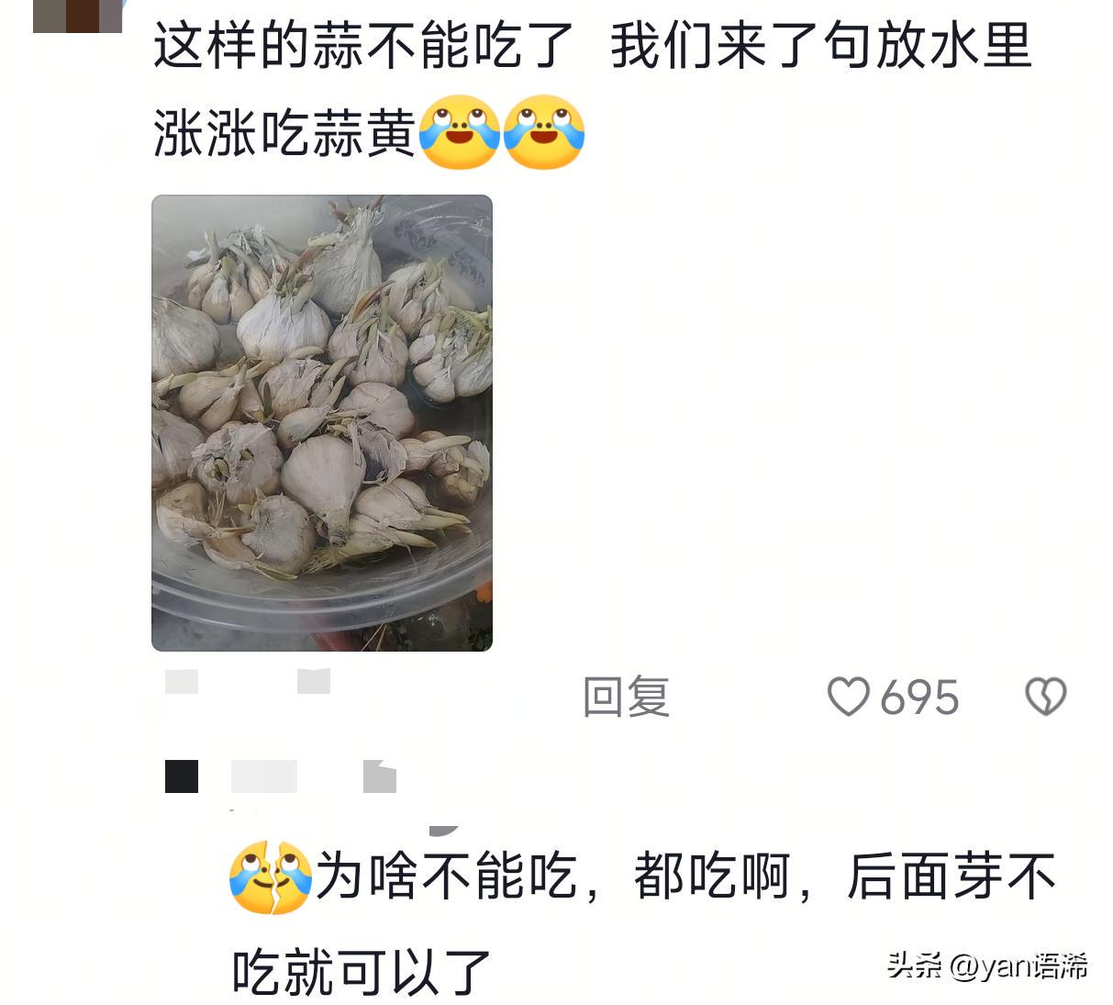Tap the broken heart dislike icon

(x=1045, y=697)
